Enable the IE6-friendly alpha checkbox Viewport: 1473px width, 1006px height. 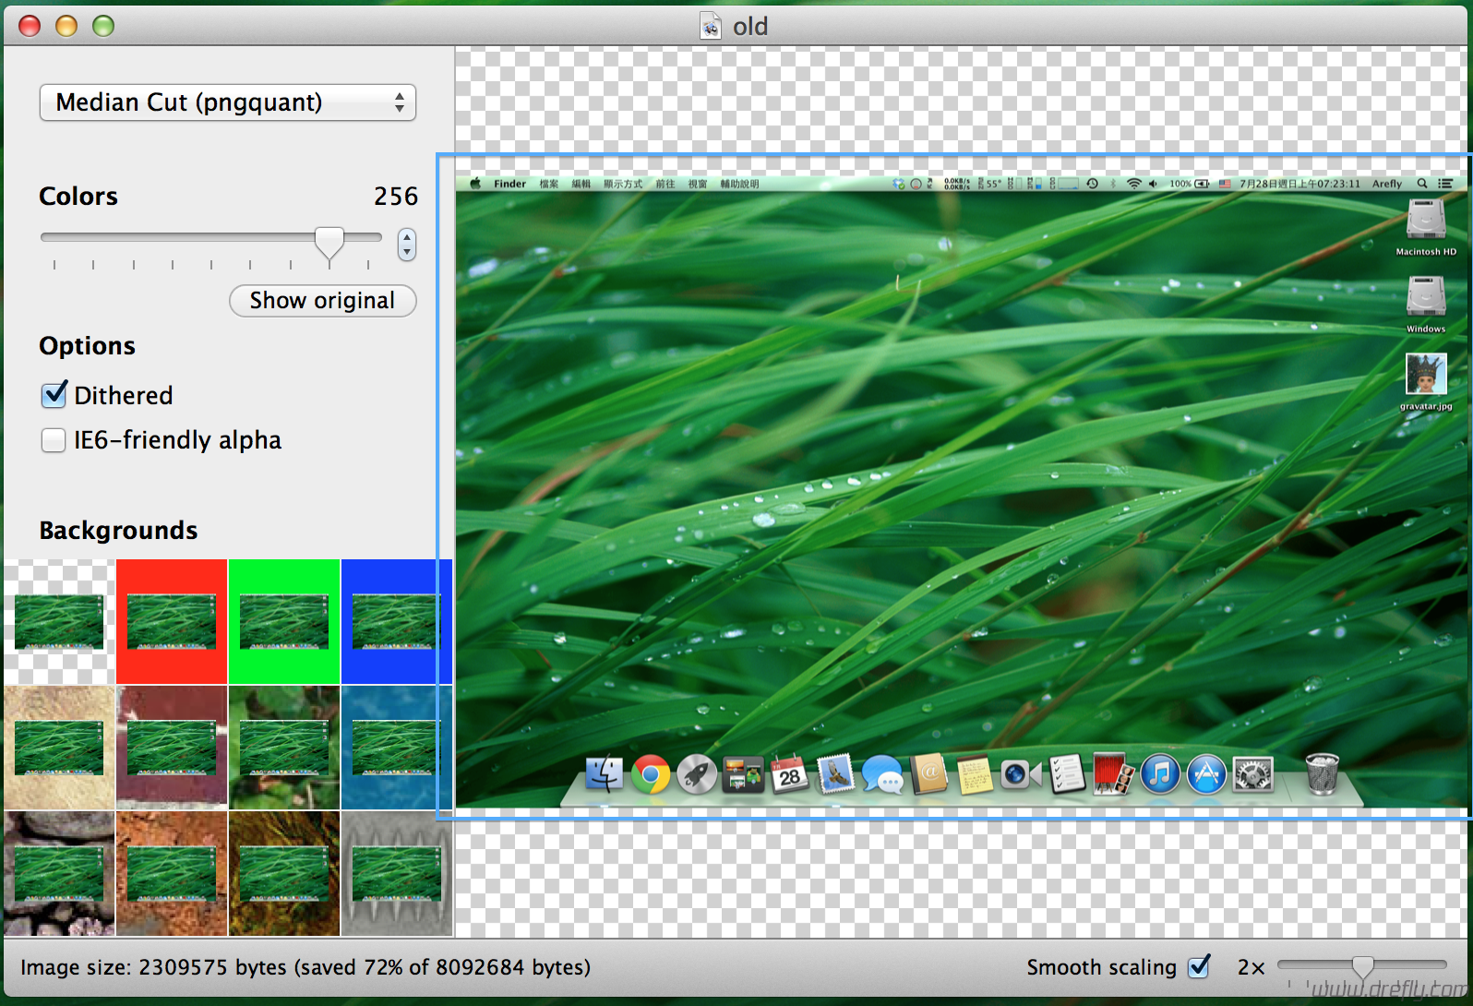[54, 440]
